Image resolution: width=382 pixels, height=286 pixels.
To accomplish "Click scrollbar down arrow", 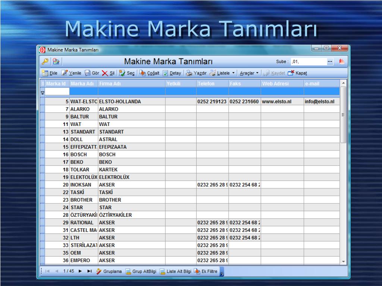I will coord(343,262).
